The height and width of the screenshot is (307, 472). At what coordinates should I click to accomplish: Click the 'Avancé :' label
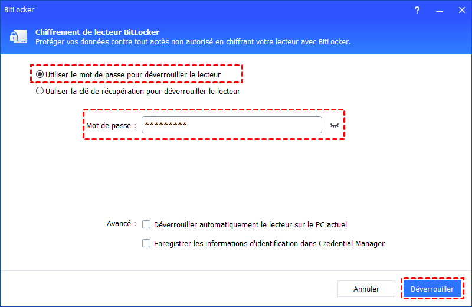(x=121, y=224)
